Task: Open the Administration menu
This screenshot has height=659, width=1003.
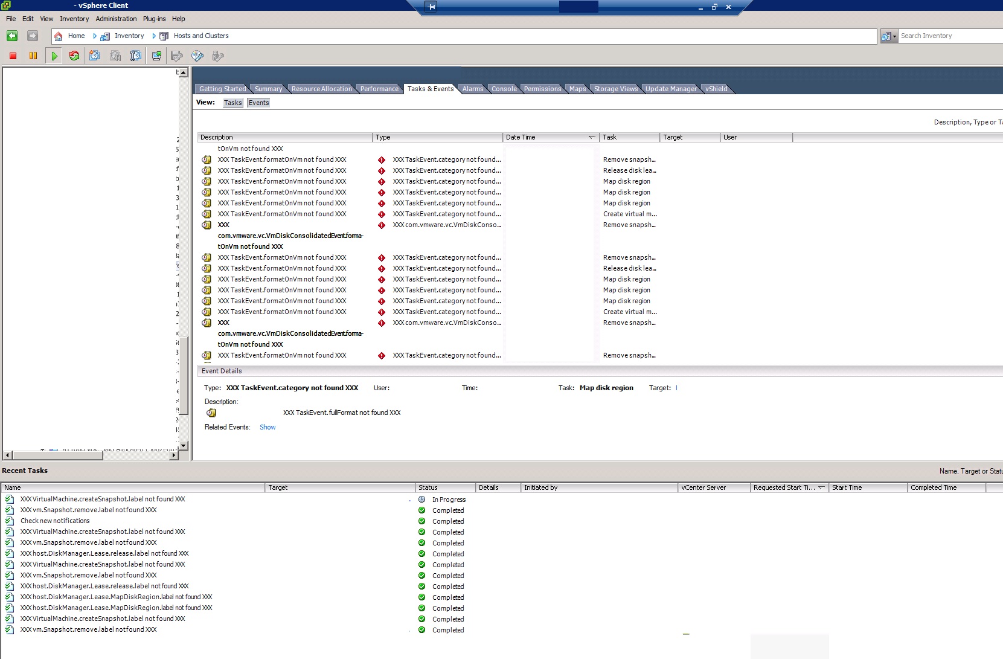Action: click(116, 19)
